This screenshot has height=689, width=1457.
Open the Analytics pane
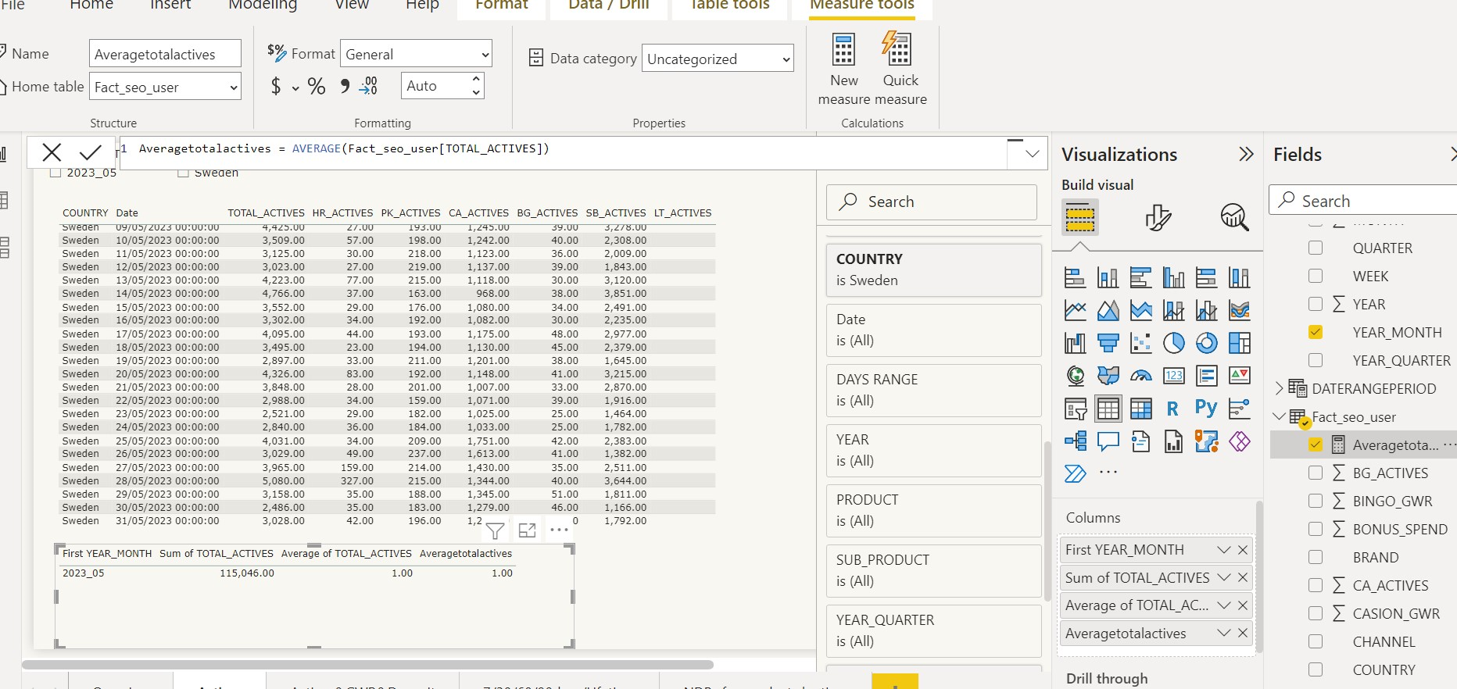(x=1234, y=217)
